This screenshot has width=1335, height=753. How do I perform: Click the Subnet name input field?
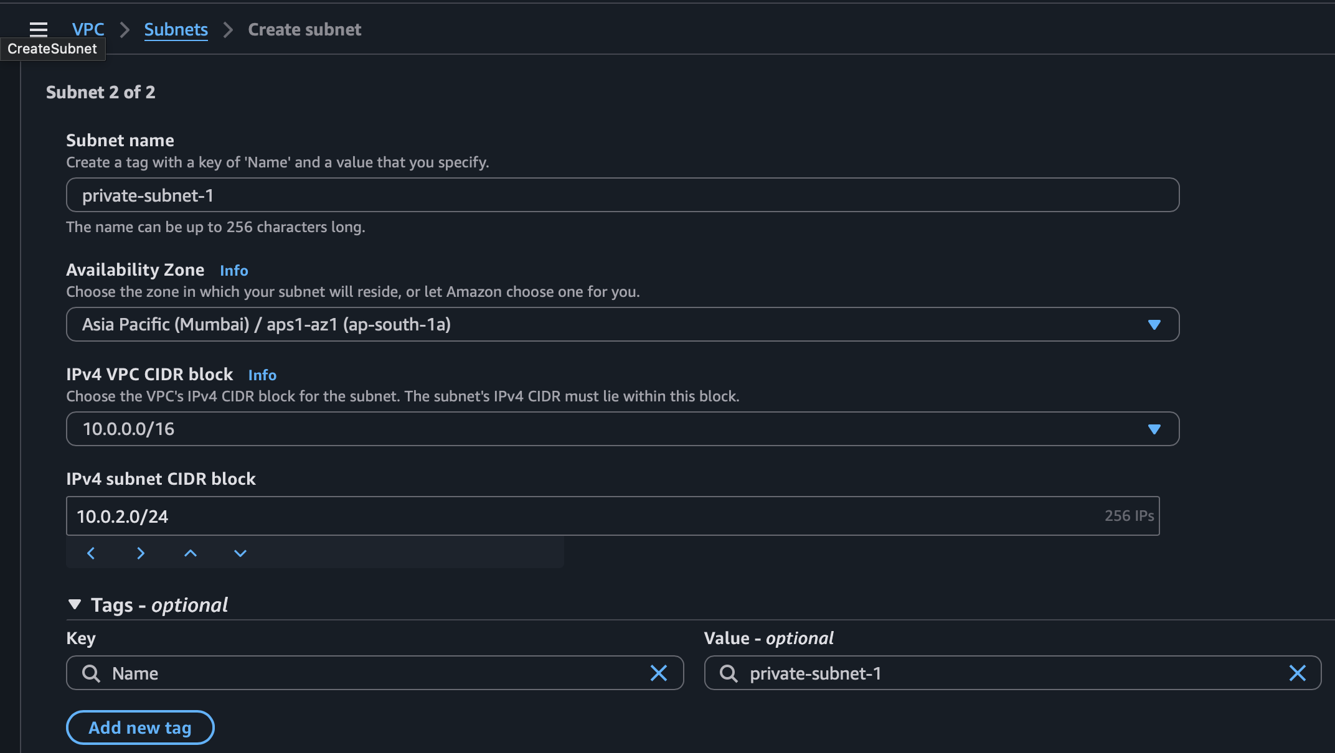coord(623,195)
